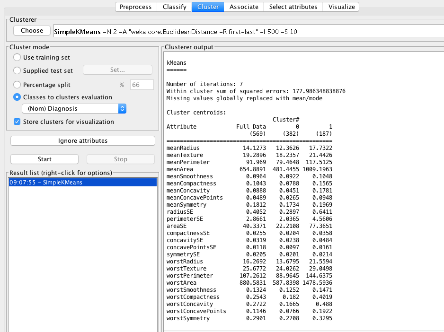Click the meanArea attribute row
Image resolution: width=444 pixels, height=332 pixels.
point(249,169)
